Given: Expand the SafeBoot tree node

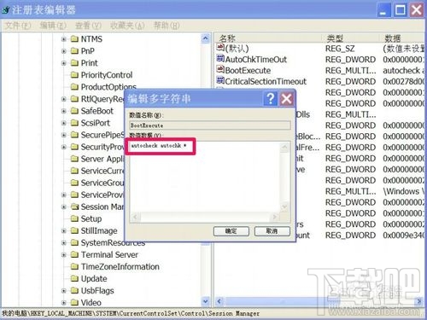Looking at the screenshot, I should (64, 111).
